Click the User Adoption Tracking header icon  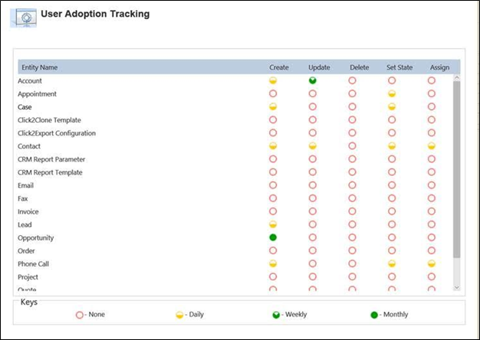(23, 18)
